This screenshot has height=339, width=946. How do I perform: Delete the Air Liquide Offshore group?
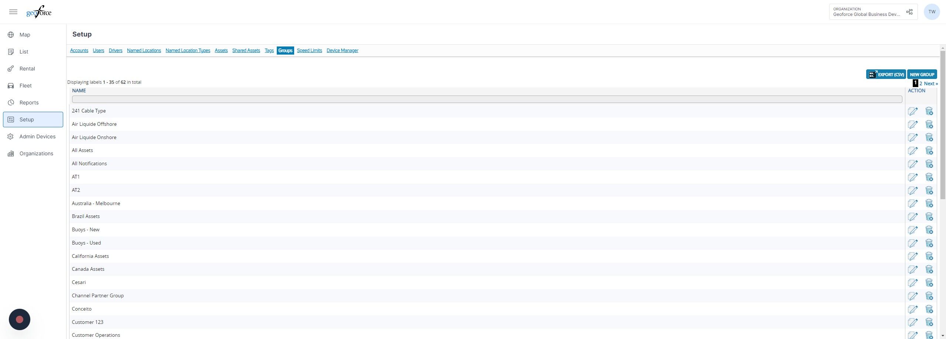pos(929,124)
